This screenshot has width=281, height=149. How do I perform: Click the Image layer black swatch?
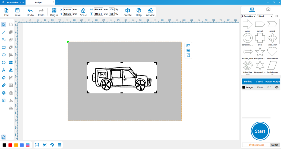tap(244, 87)
